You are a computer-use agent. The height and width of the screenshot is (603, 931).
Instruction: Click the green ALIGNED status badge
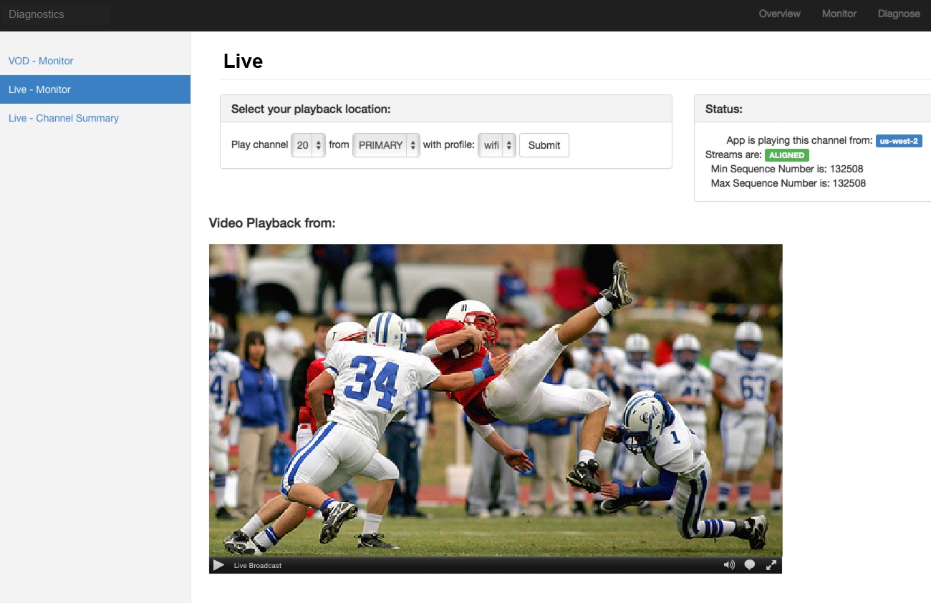tap(786, 155)
